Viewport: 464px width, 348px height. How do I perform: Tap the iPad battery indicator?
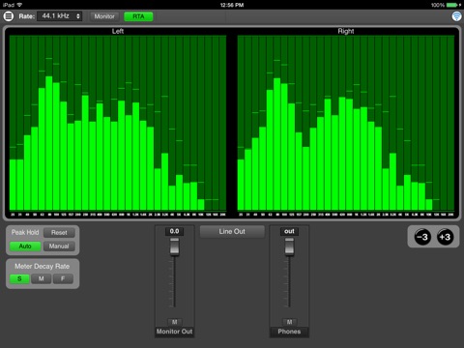(x=453, y=5)
